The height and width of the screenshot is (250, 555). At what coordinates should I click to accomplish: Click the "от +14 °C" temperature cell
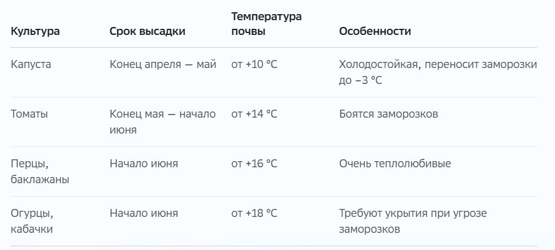coord(254,114)
